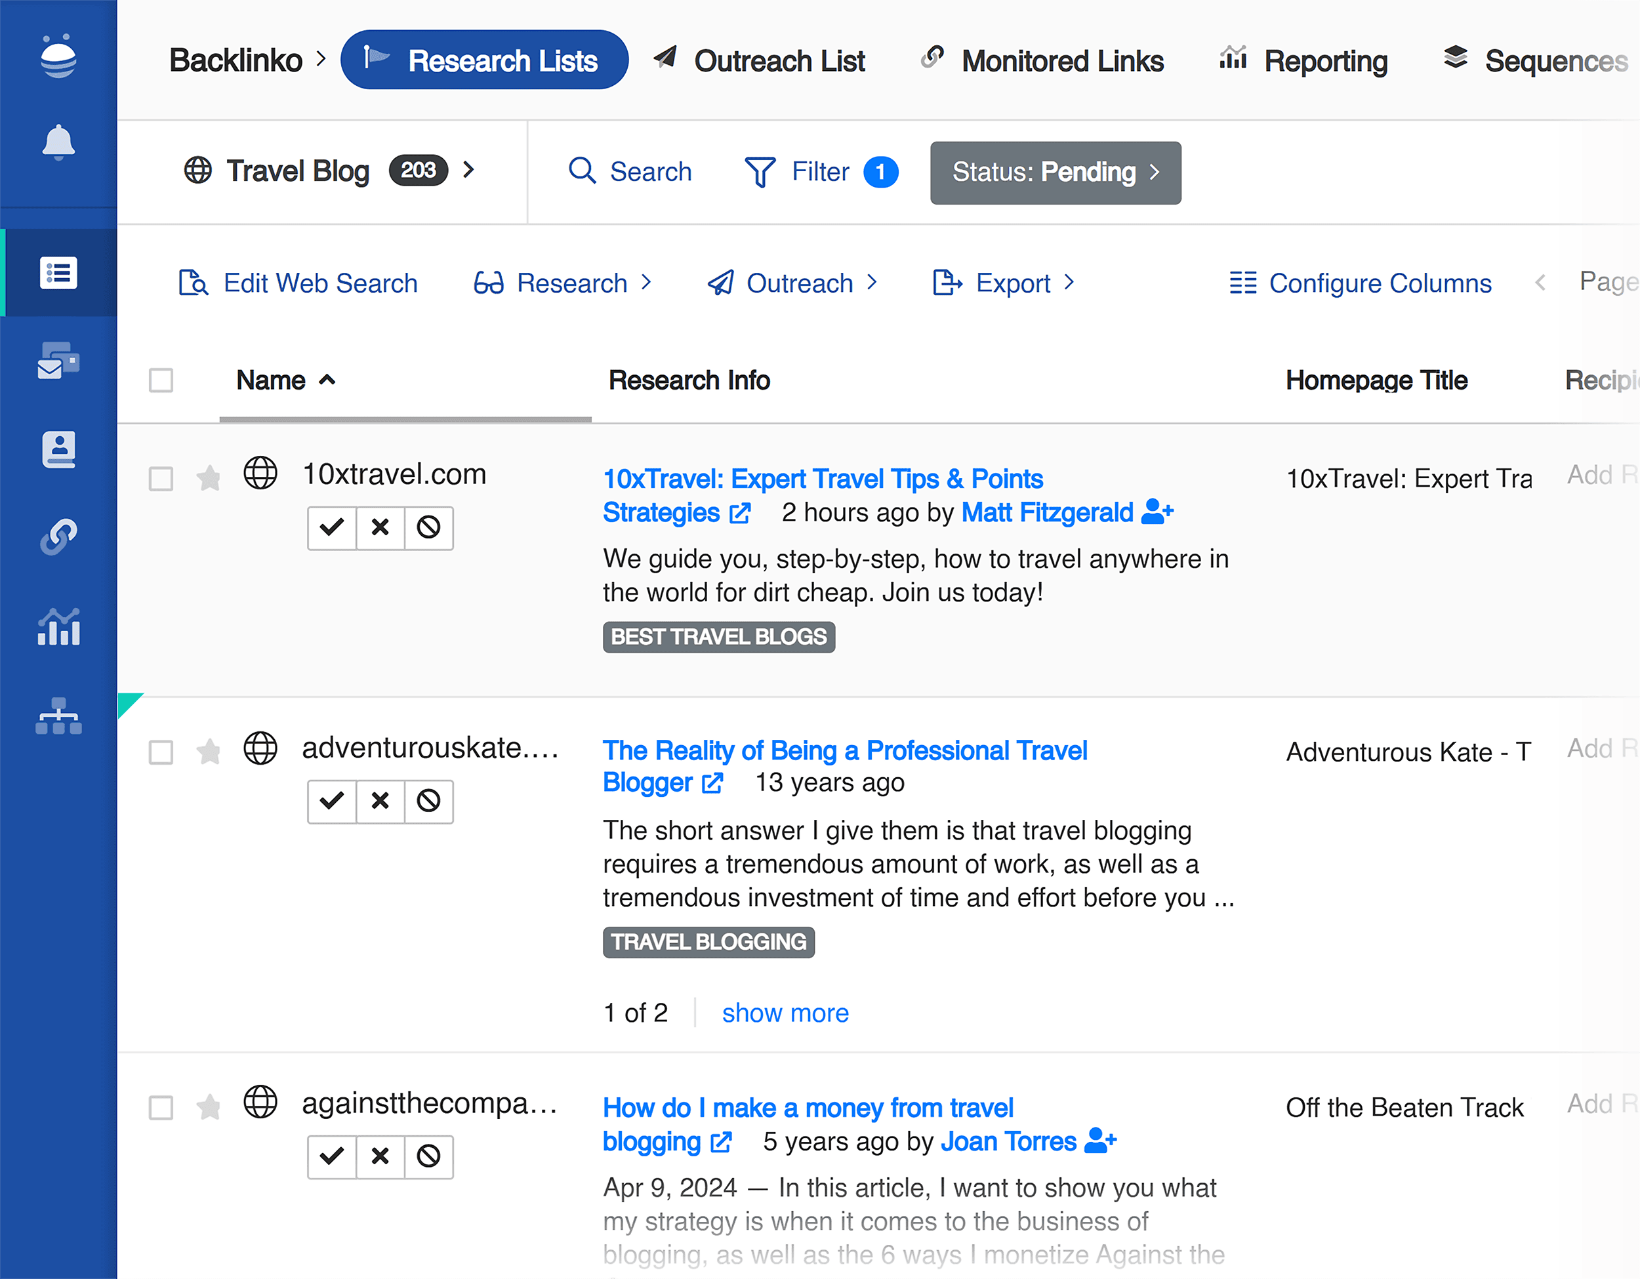
Task: Open the Filter button with badge
Action: [821, 172]
